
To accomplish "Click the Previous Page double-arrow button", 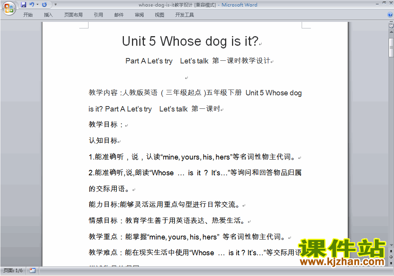I will point(391,251).
